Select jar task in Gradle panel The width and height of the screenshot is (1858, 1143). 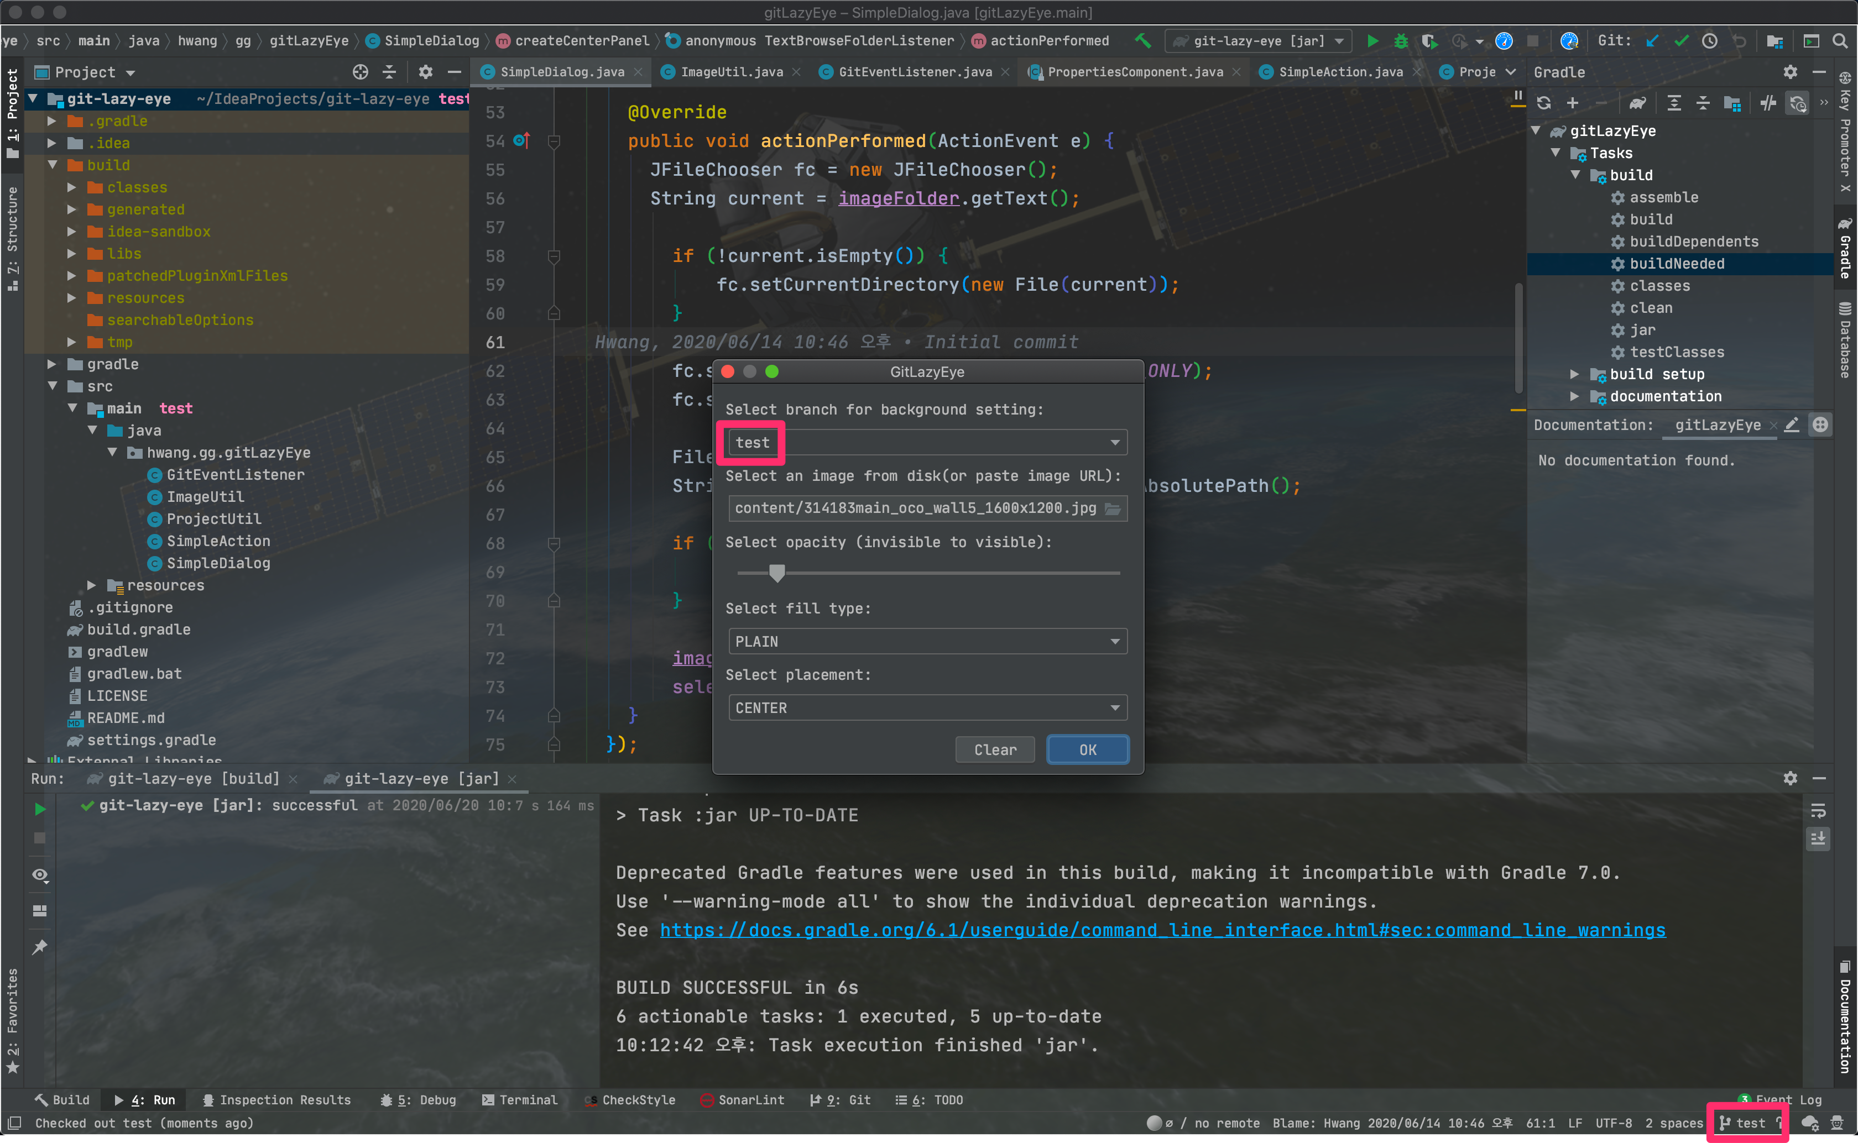(1642, 331)
